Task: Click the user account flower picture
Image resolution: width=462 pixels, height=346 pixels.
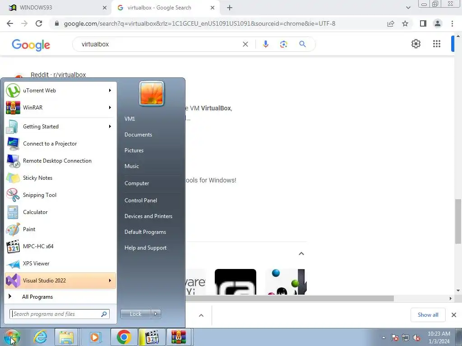Action: (x=152, y=94)
